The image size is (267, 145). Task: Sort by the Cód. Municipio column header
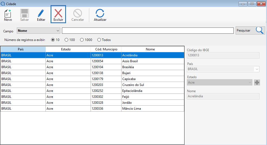106,49
